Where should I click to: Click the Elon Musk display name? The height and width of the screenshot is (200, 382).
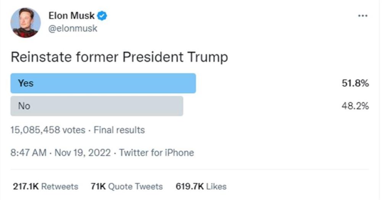71,16
